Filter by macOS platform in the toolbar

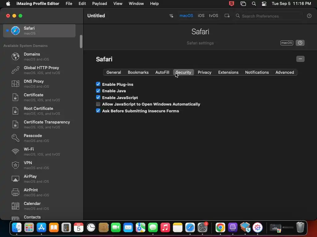[x=186, y=16]
